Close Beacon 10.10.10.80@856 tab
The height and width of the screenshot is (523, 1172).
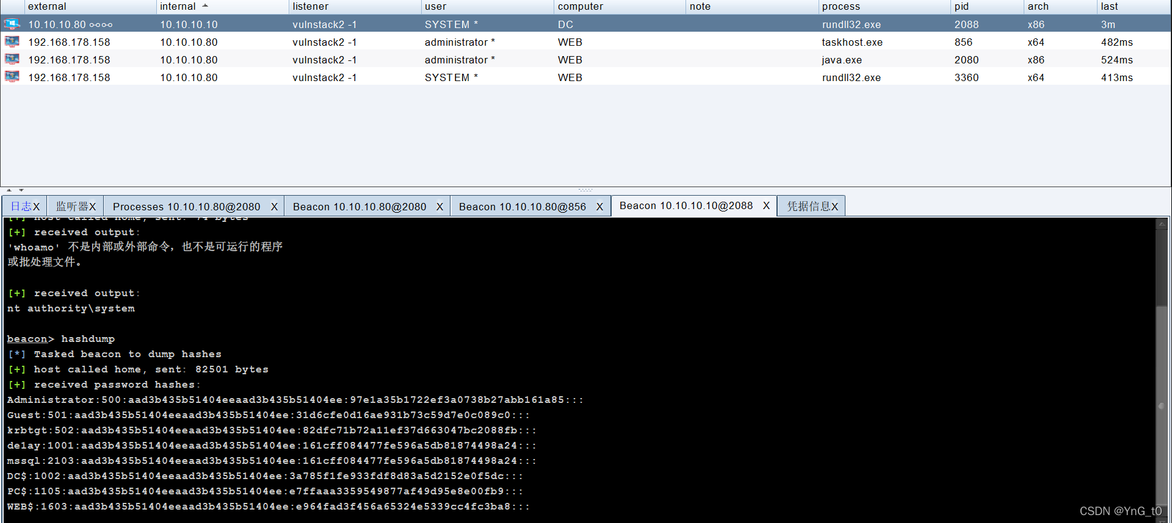(x=599, y=207)
